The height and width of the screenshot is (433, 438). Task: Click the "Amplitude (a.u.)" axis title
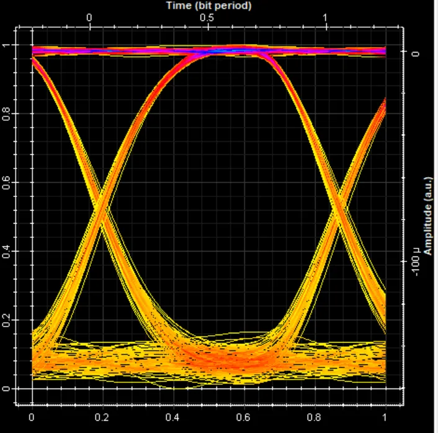pyautogui.click(x=428, y=216)
